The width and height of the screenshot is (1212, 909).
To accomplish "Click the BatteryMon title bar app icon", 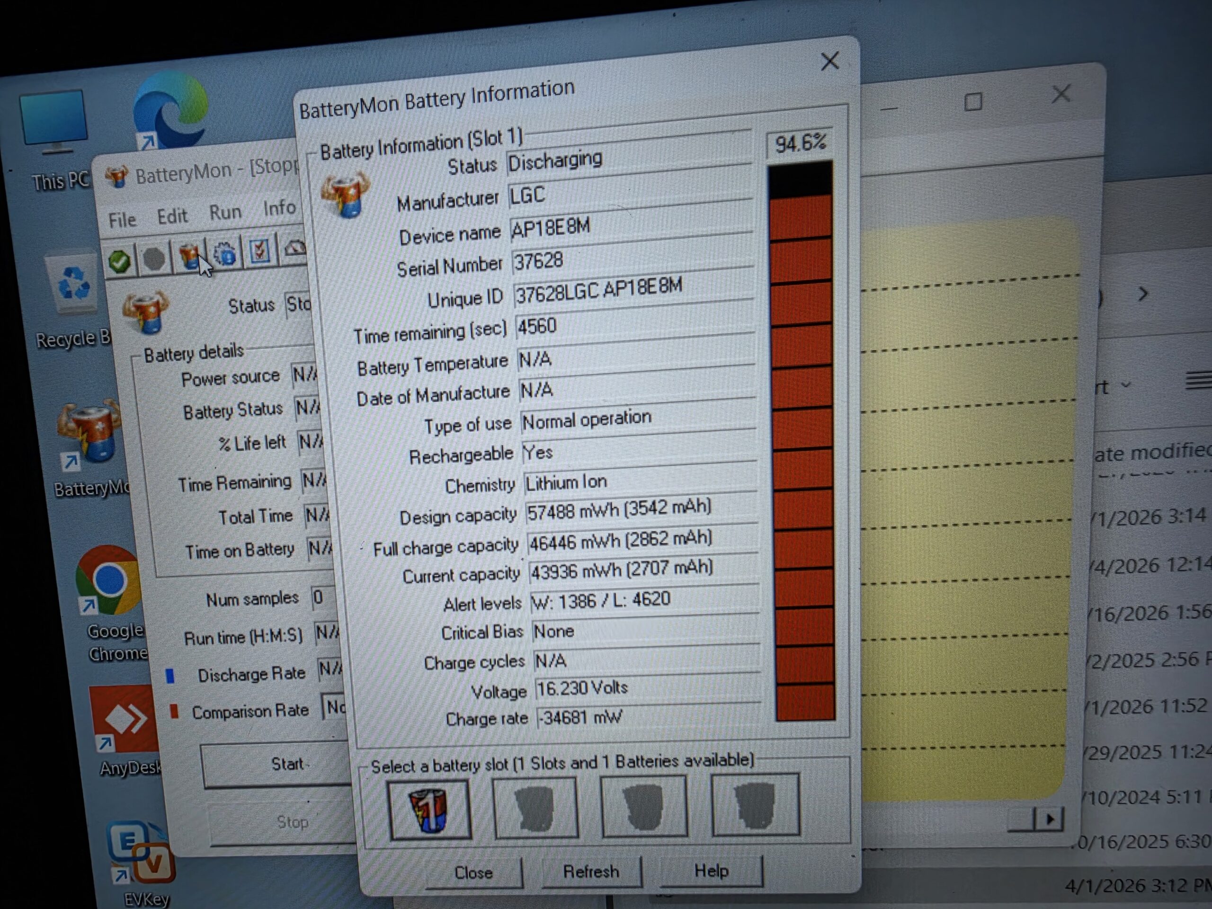I will (117, 177).
